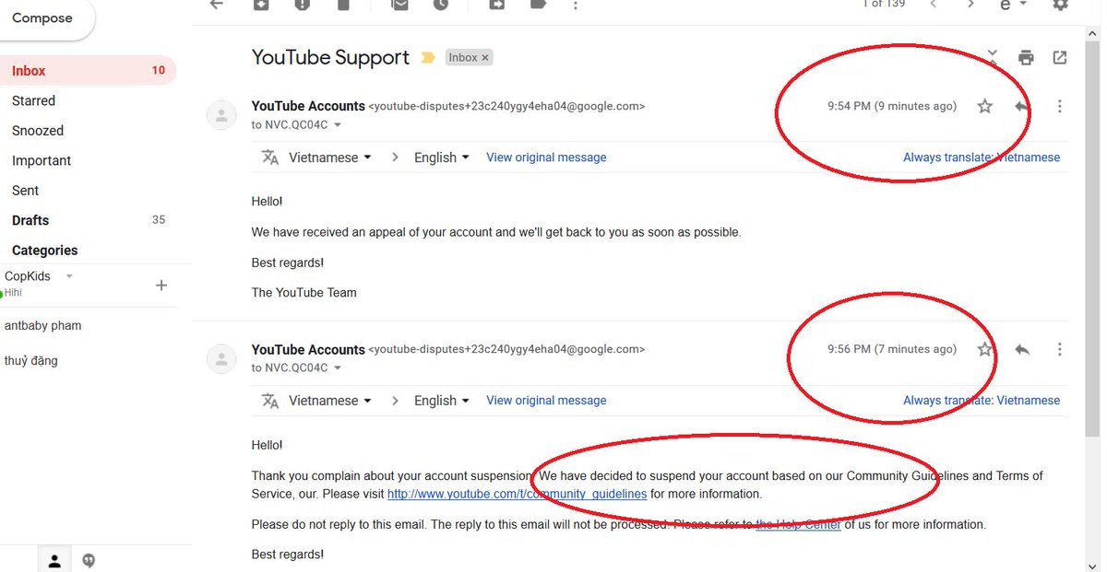Expand recipient details of first message
Screen dimensions: 1107x572
point(337,125)
